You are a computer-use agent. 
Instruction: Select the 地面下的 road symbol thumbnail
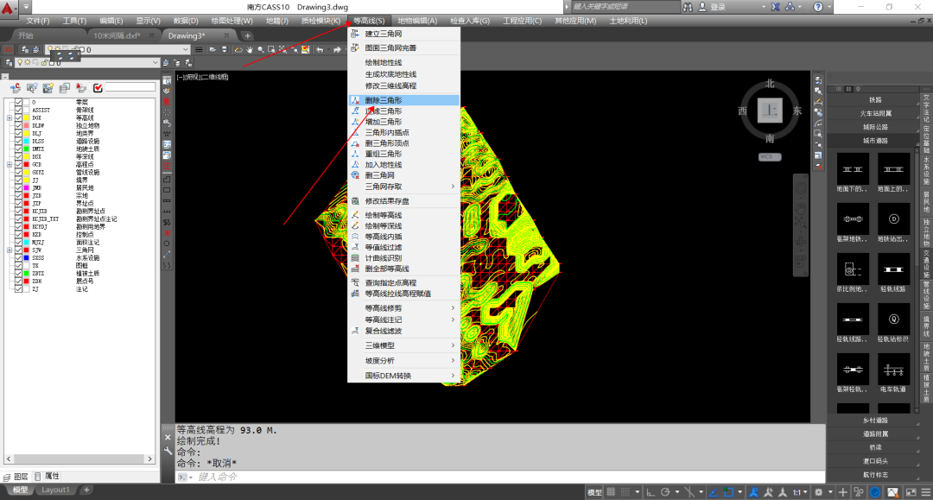(x=853, y=169)
